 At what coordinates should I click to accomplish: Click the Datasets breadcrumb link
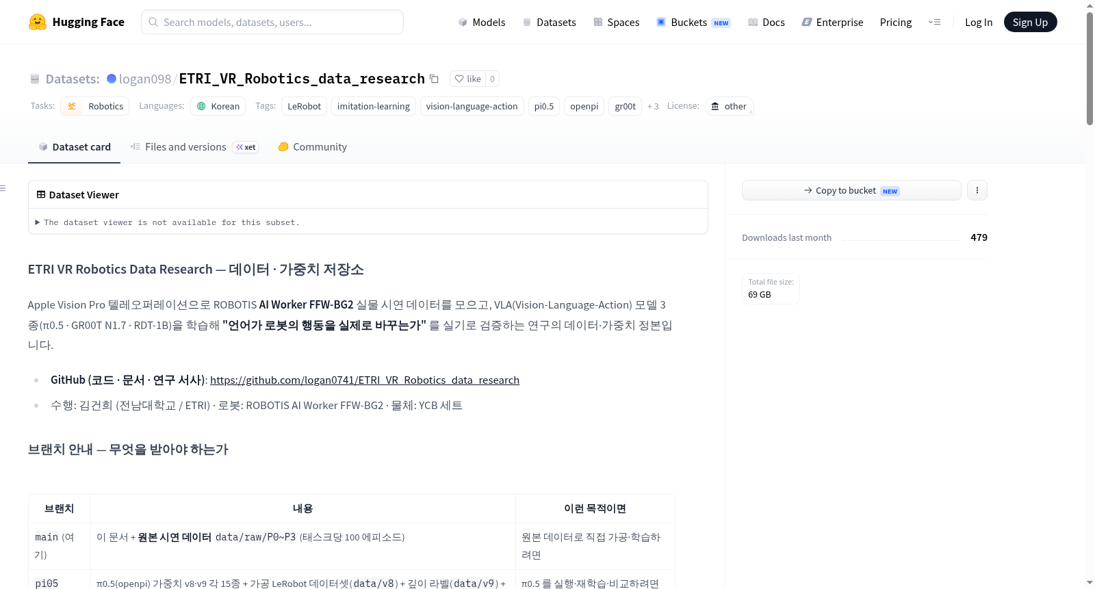pos(73,79)
